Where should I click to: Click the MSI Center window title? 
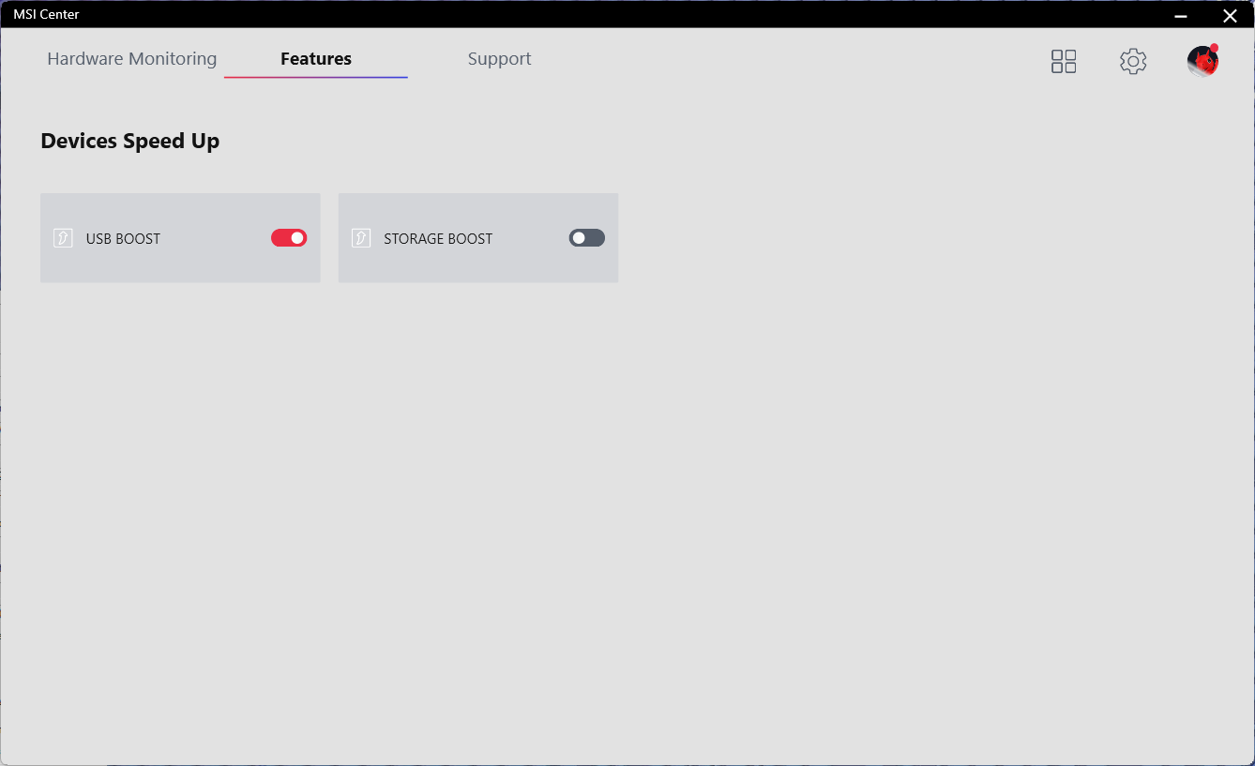point(46,14)
